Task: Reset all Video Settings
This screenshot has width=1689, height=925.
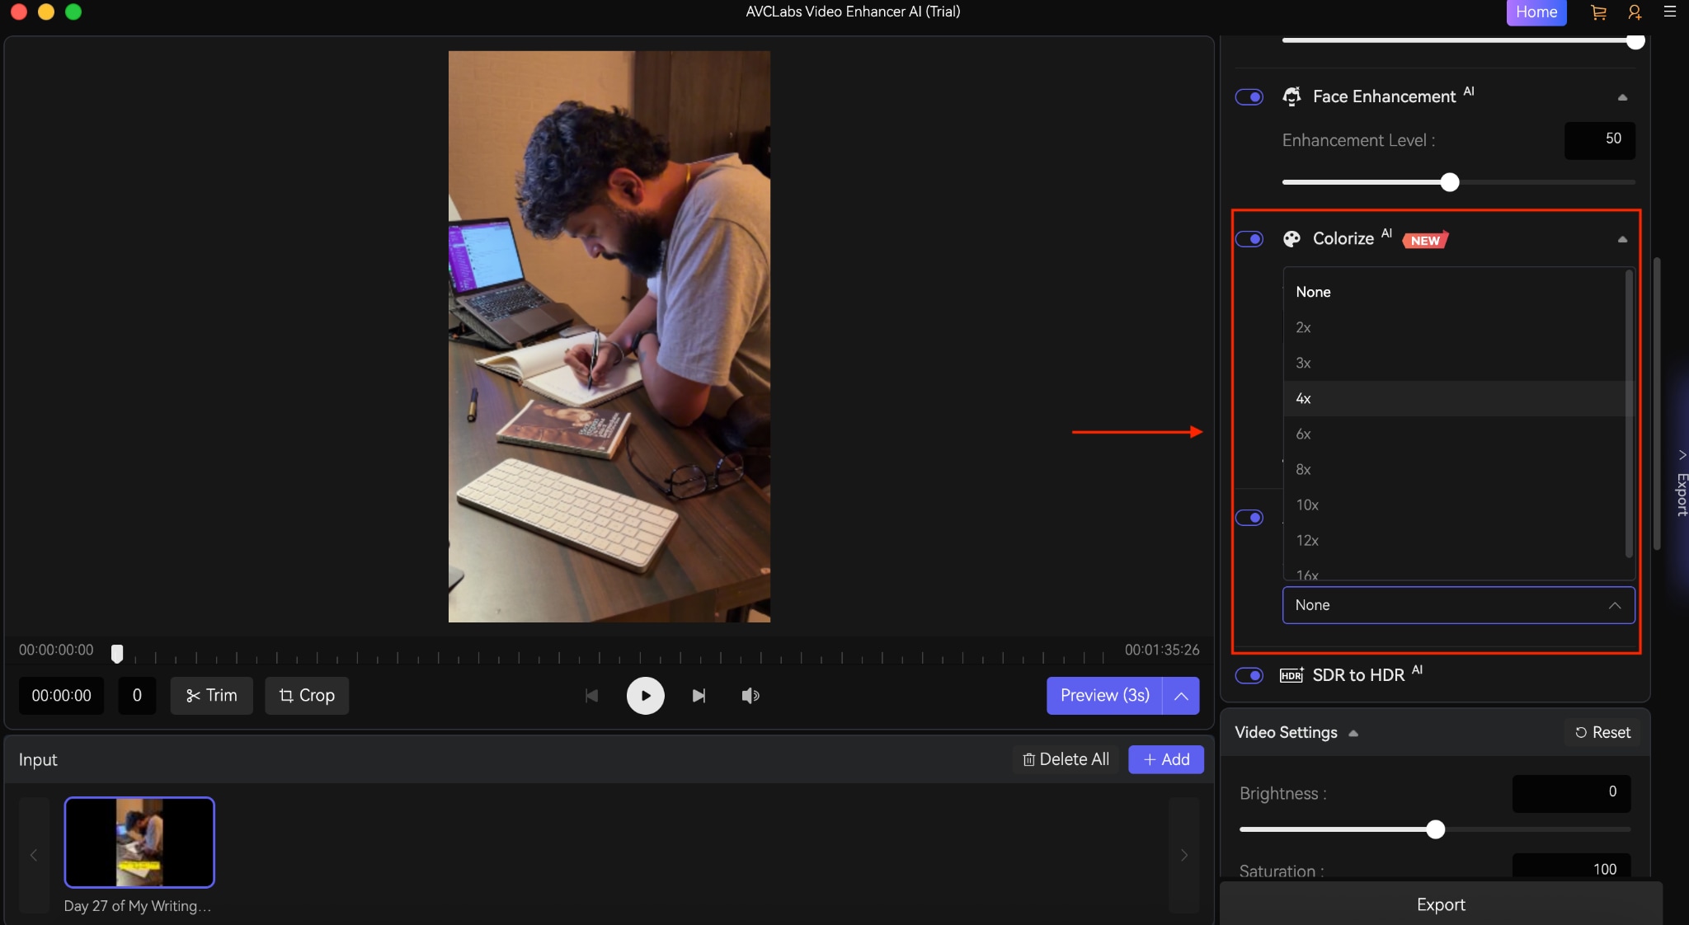Action: click(x=1600, y=732)
